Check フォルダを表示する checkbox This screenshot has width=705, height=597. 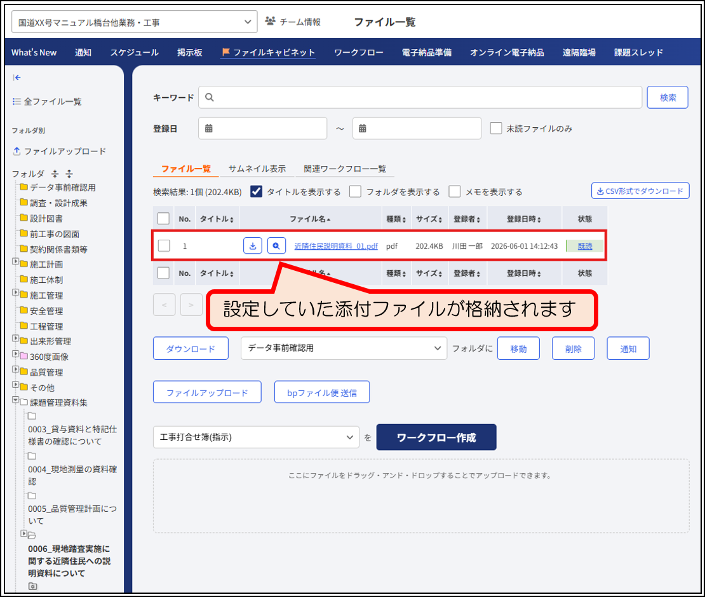click(355, 192)
